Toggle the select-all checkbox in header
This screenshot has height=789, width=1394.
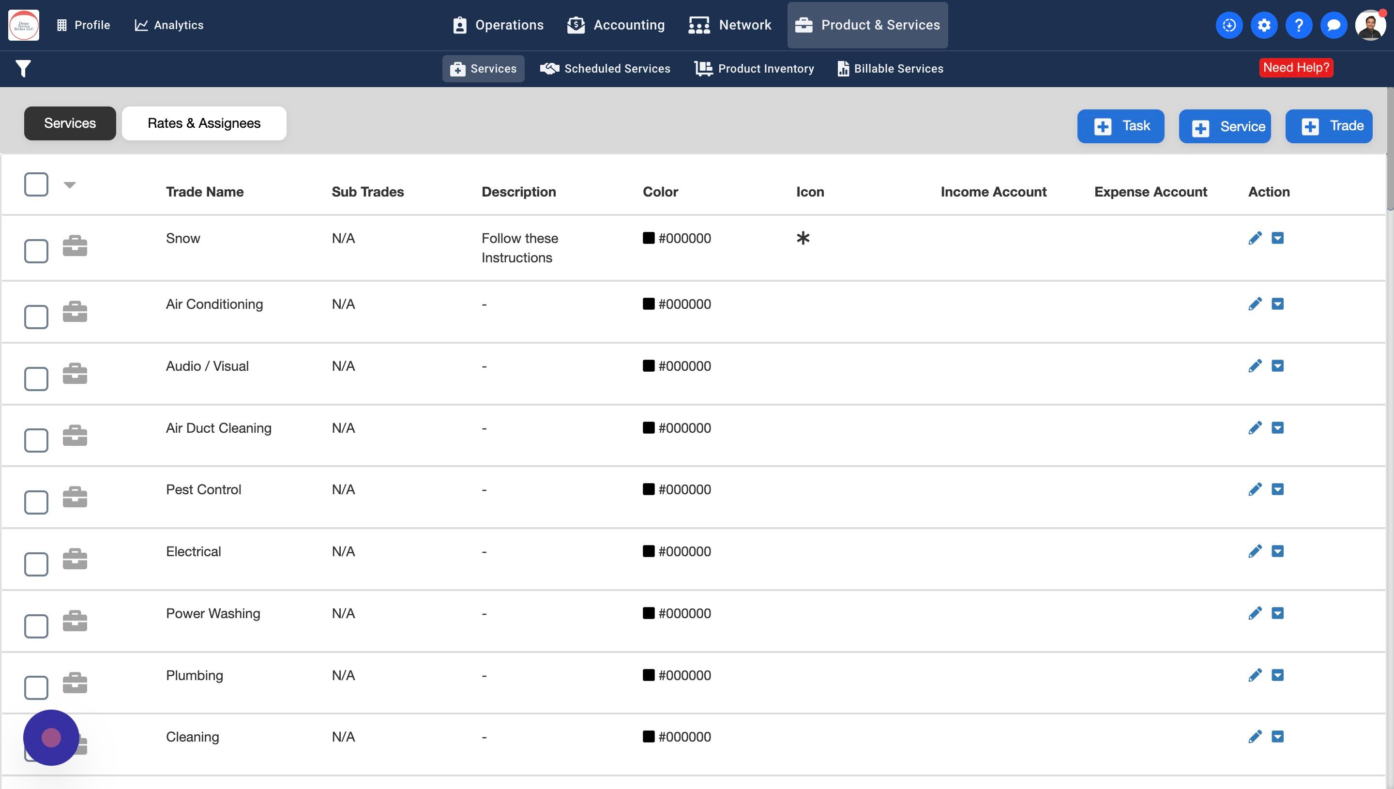(36, 185)
